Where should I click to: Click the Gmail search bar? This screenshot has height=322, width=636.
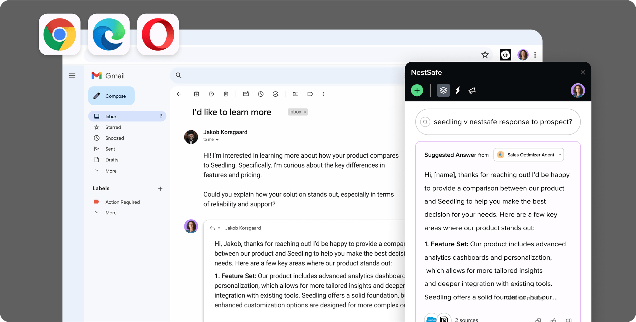[288, 75]
